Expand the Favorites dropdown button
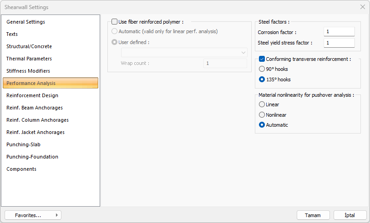The height and width of the screenshot is (223, 370). tap(33, 215)
